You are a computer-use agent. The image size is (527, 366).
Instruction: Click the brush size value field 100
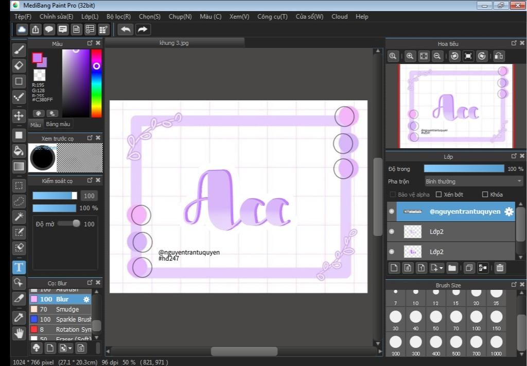coord(89,196)
